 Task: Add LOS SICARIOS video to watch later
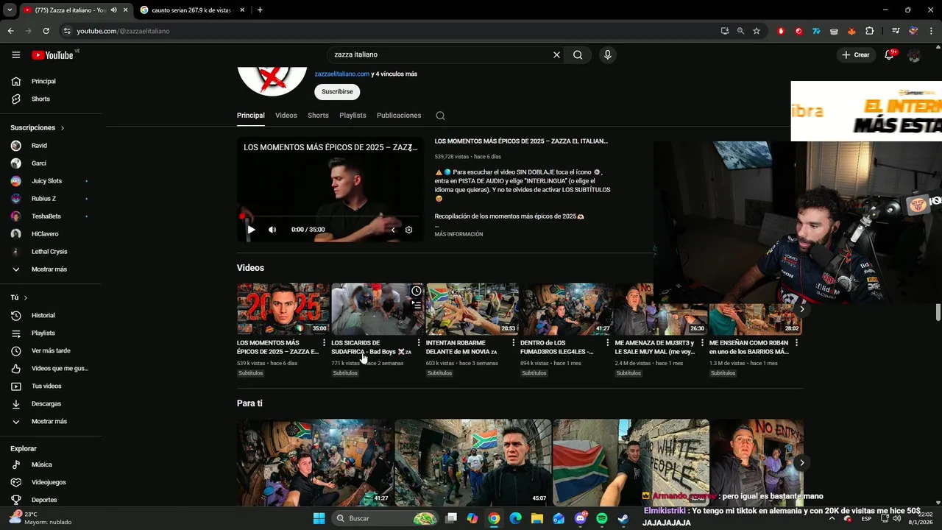[x=417, y=291]
